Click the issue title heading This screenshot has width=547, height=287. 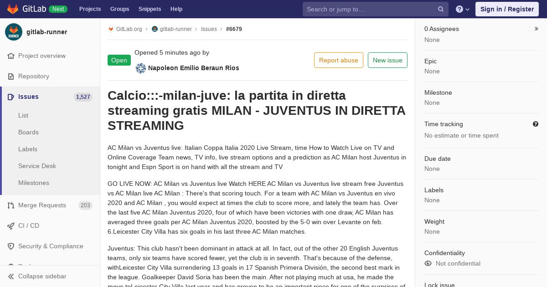[x=257, y=111]
